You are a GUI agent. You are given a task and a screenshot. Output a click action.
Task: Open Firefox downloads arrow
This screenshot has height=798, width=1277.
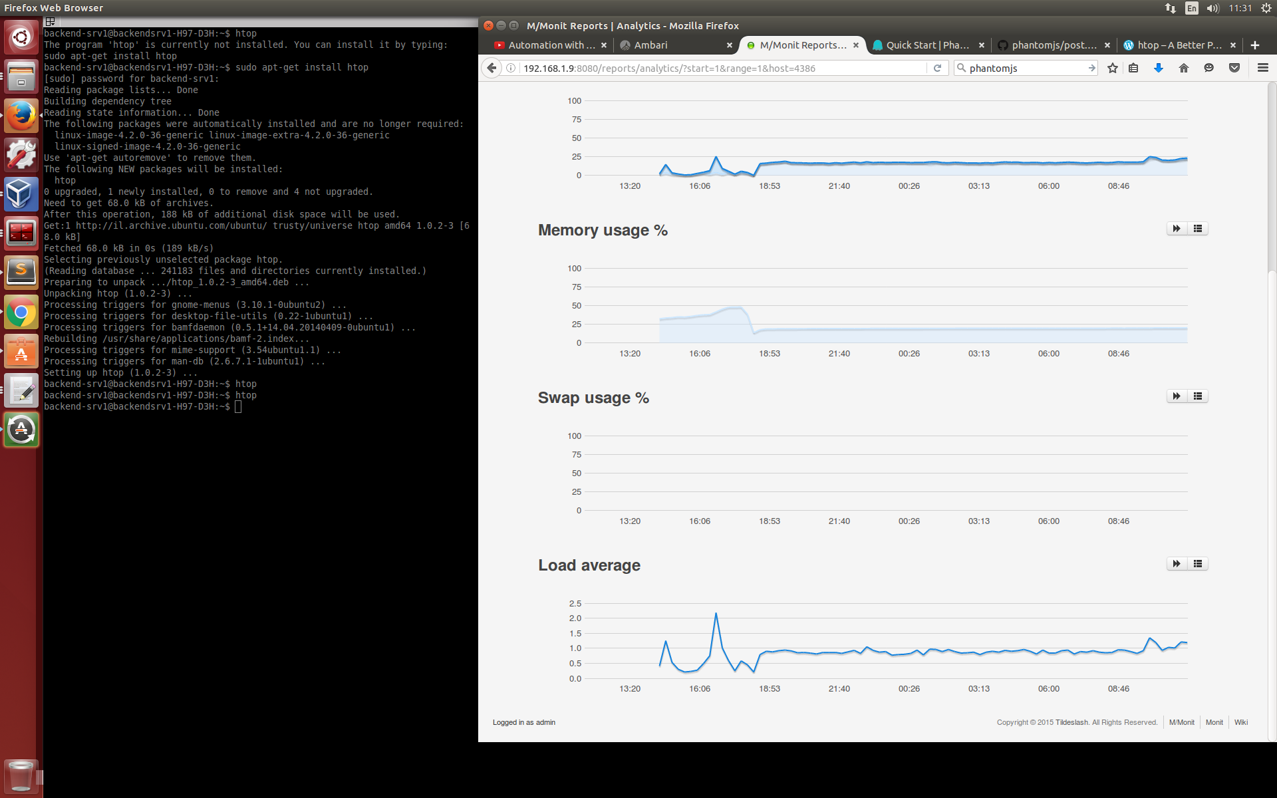pyautogui.click(x=1159, y=68)
